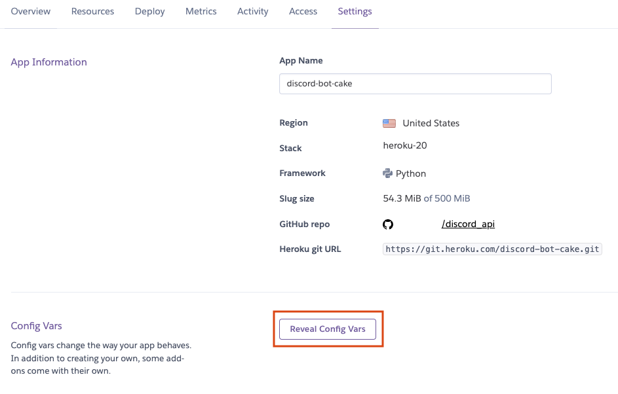Screen dimensions: 618x394
Task: Click the Reveal Config Vars button
Action: [328, 329]
